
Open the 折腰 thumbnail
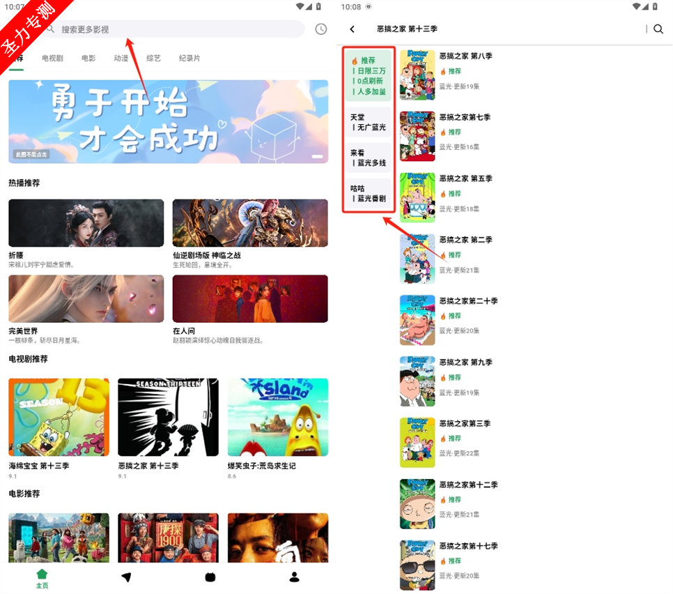click(86, 223)
